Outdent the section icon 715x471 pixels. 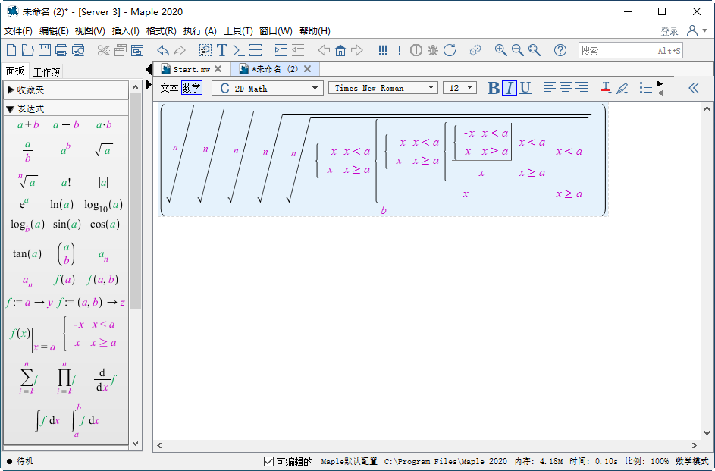click(x=298, y=50)
